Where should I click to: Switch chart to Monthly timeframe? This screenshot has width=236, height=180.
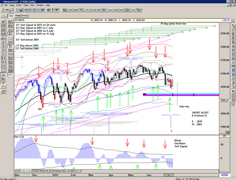point(25,16)
